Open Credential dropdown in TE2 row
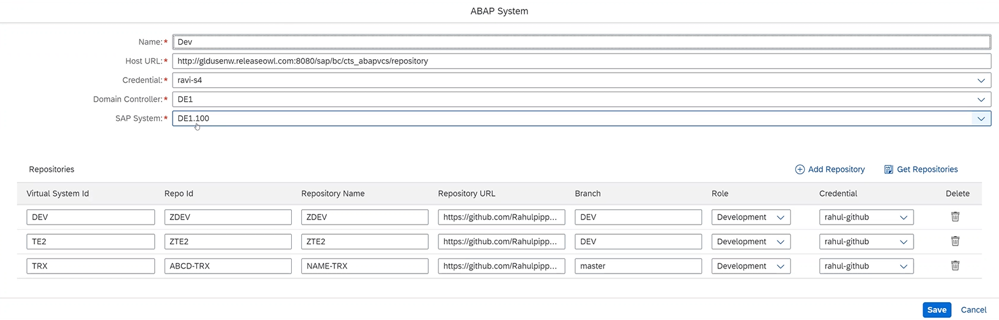The width and height of the screenshot is (999, 320). click(x=903, y=242)
